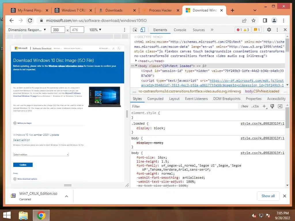Viewport: 295px width, 221px height.
Task: Open the Chrome profile icon
Action: click(274, 20)
